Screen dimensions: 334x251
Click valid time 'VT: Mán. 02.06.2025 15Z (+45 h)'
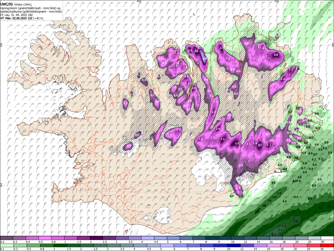22,18
